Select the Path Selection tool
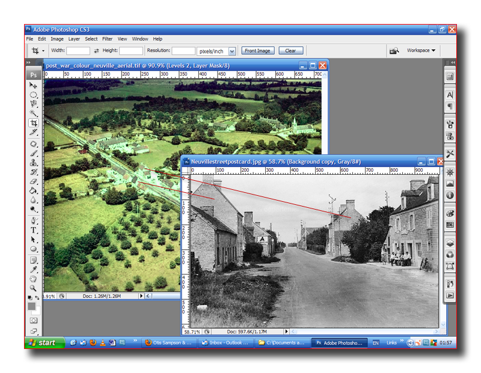Screen dimensions: 481x373 pos(33,240)
